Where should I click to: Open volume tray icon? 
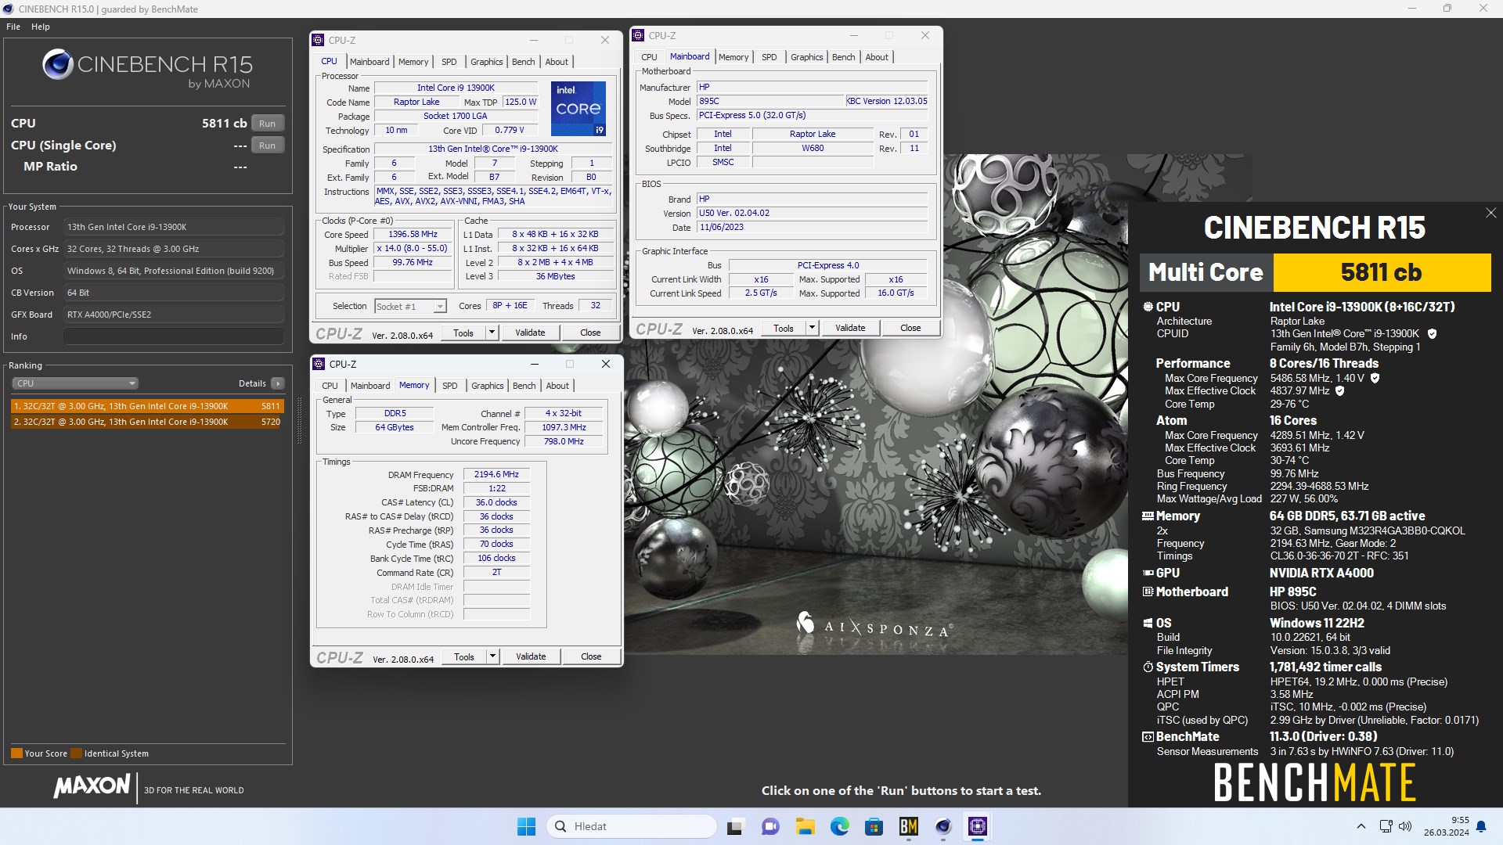coord(1405,826)
